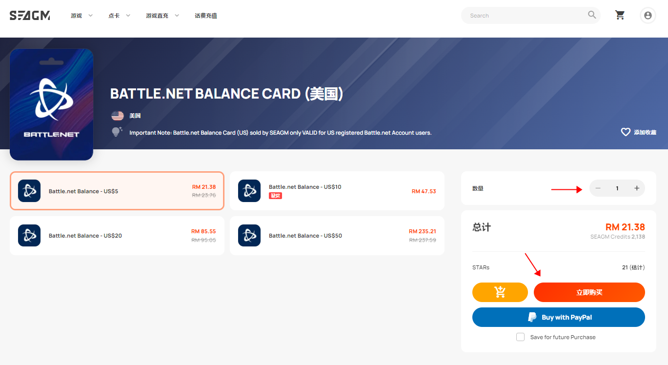Click the United States flag icon
Image resolution: width=668 pixels, height=365 pixels.
pyautogui.click(x=118, y=116)
